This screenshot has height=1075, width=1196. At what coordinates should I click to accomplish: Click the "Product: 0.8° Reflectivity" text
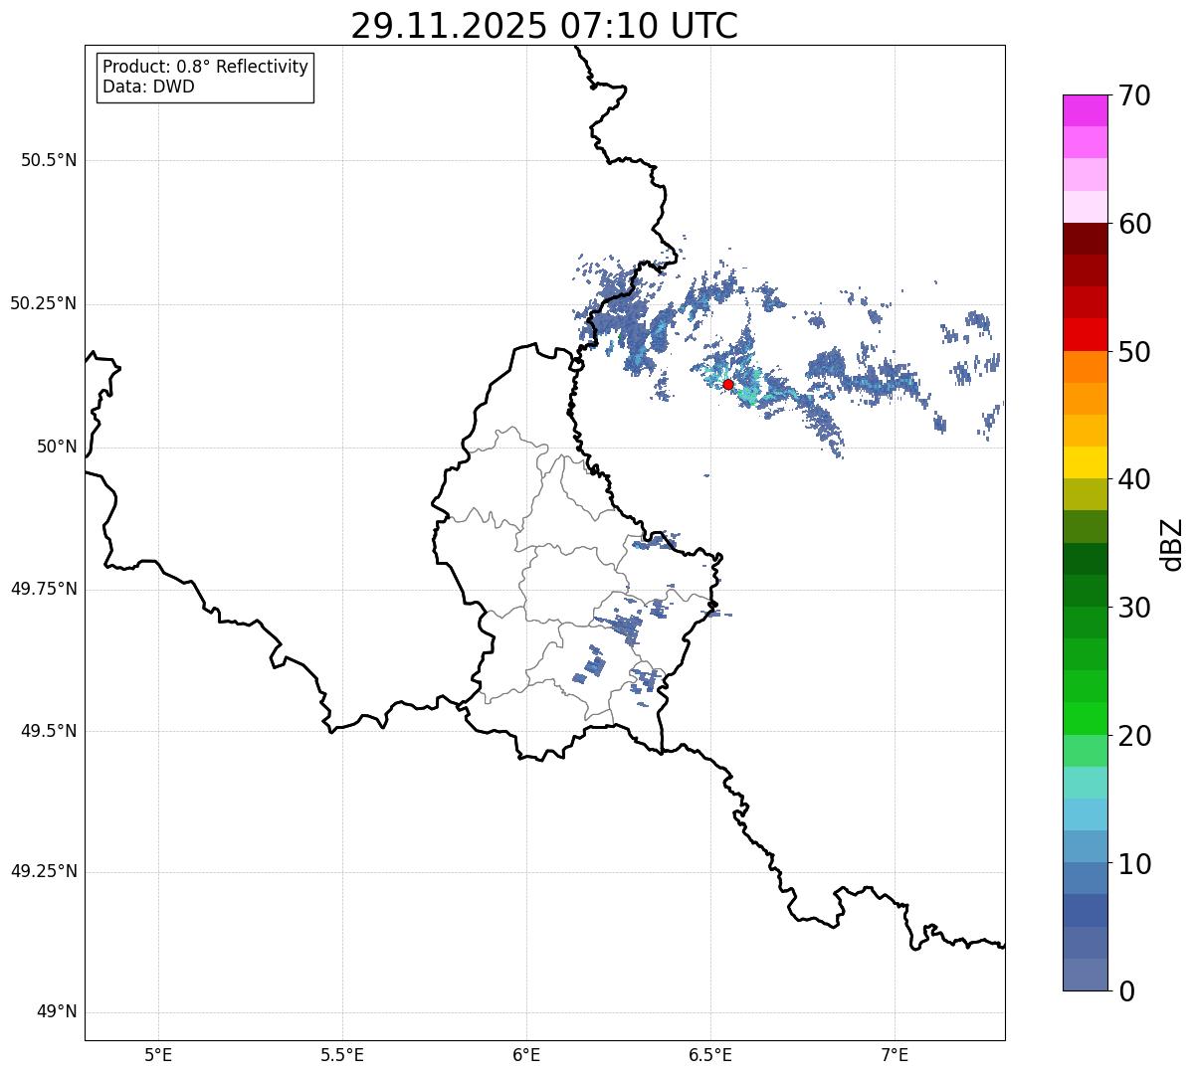pos(206,67)
